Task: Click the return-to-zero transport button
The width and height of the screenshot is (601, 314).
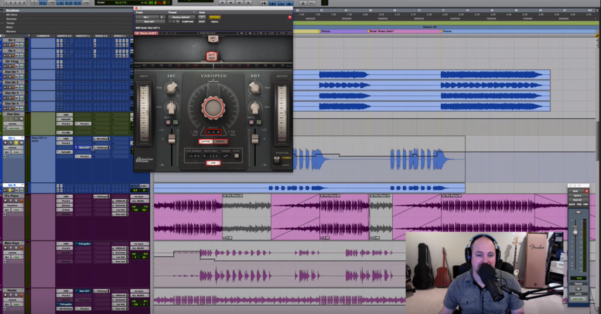Action: pos(222,3)
